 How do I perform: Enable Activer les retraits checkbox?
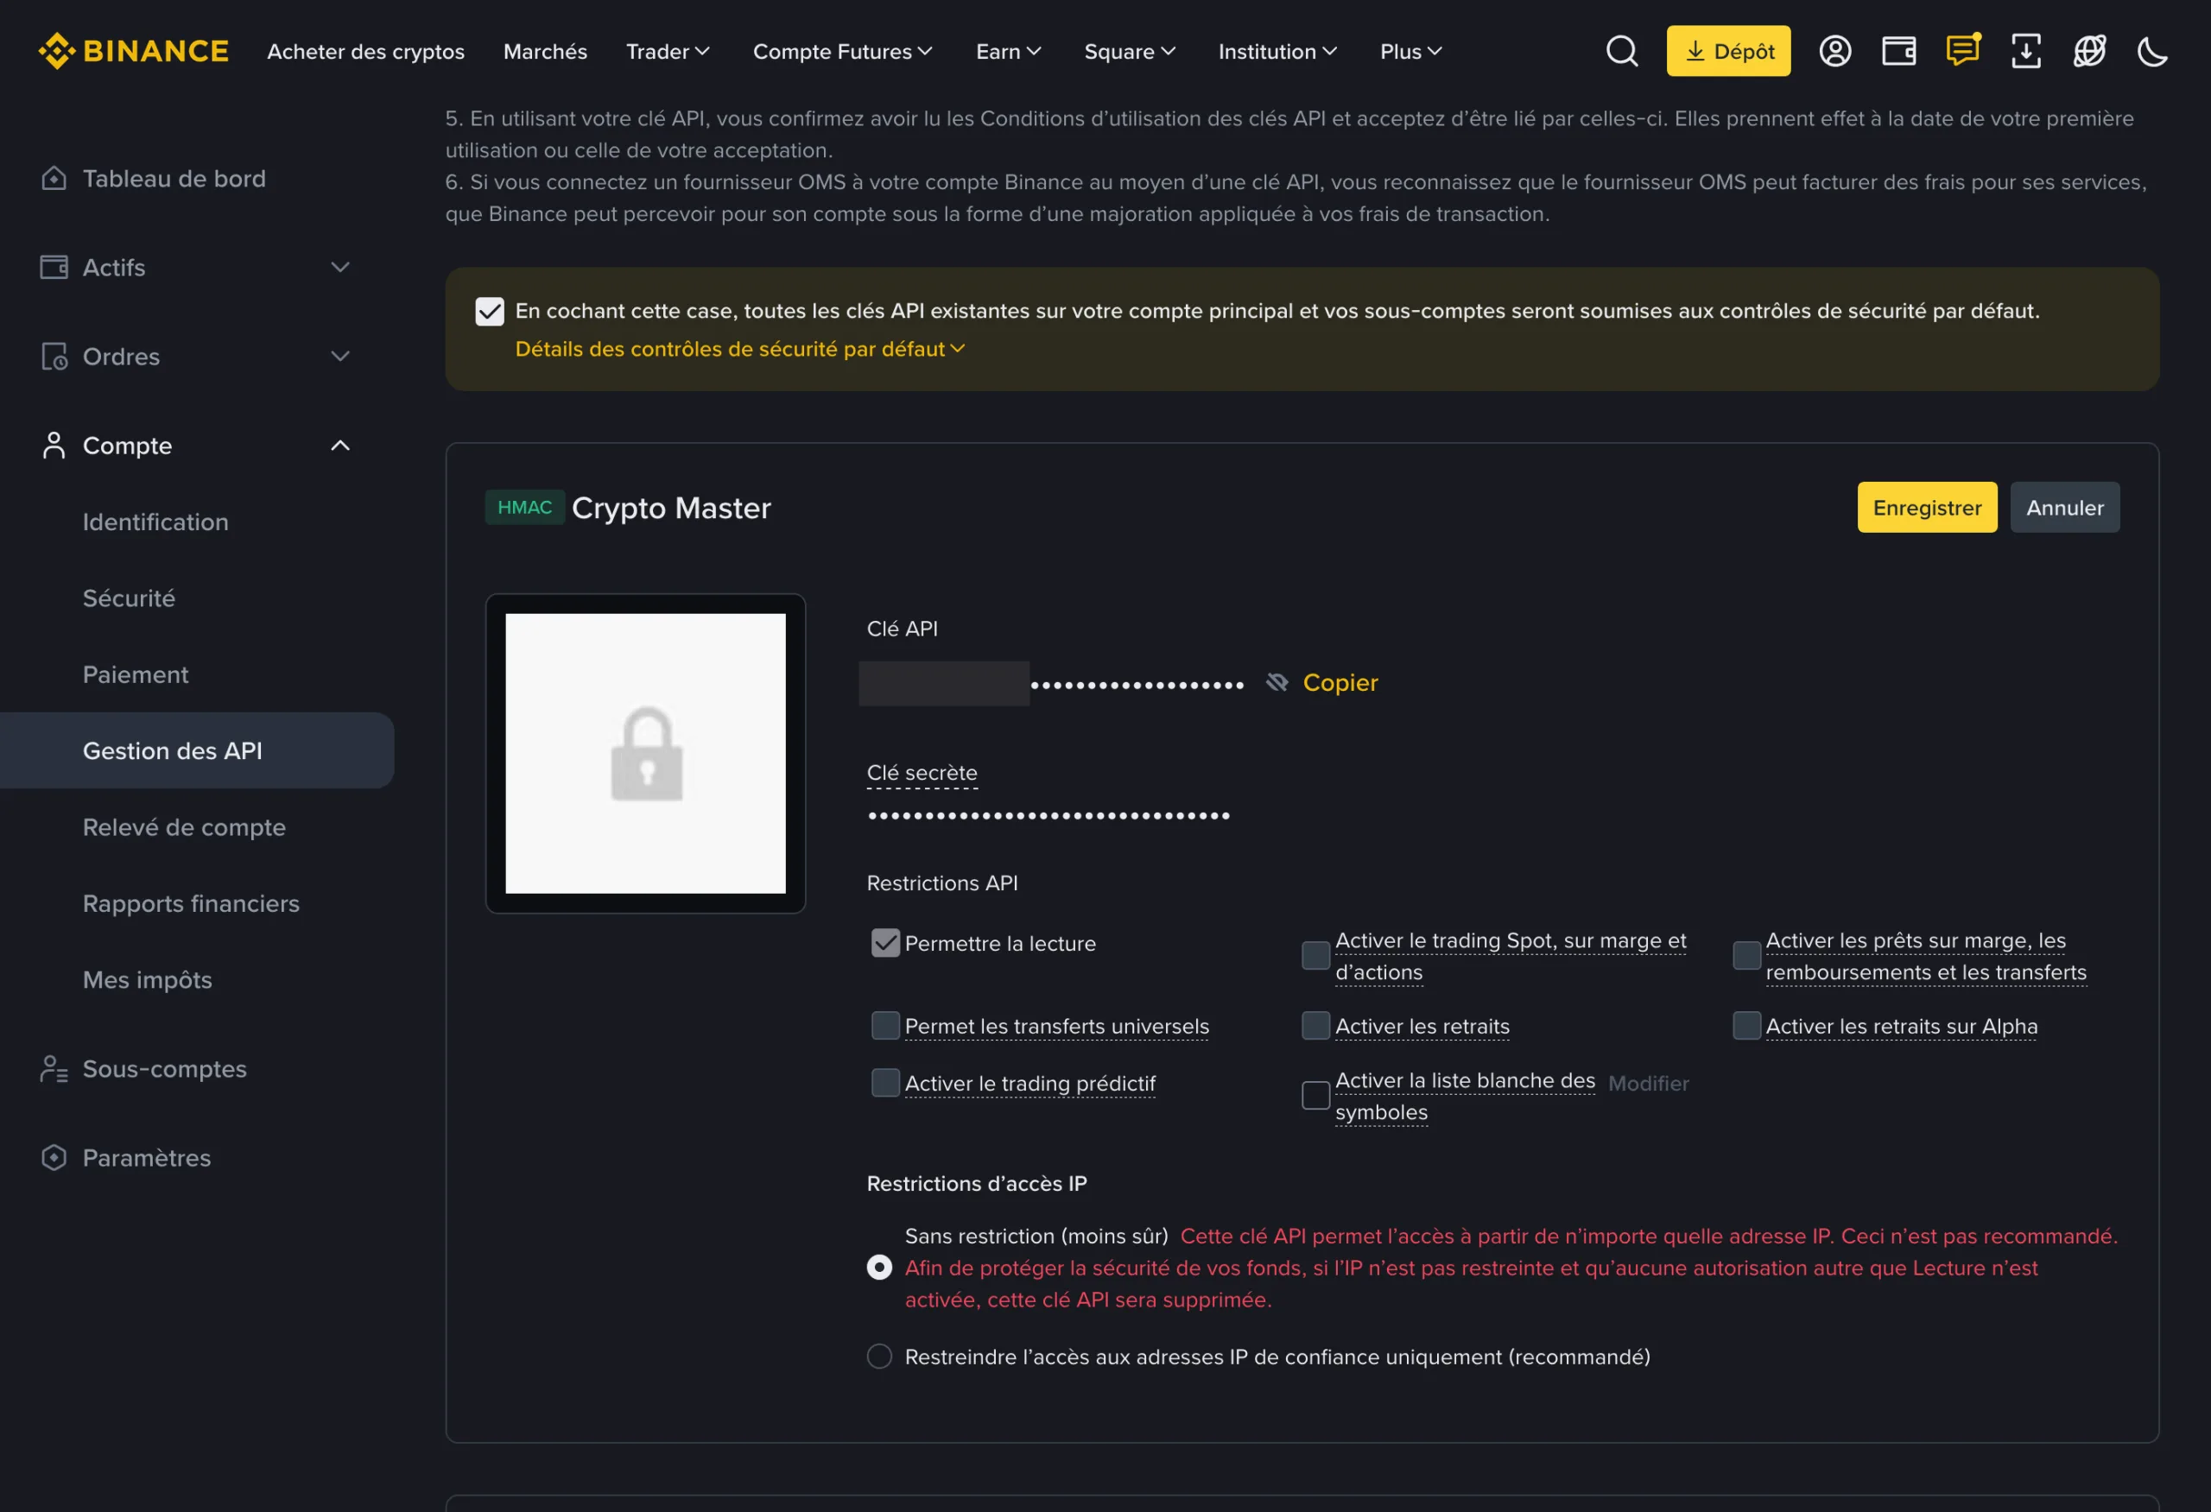pos(1315,1026)
